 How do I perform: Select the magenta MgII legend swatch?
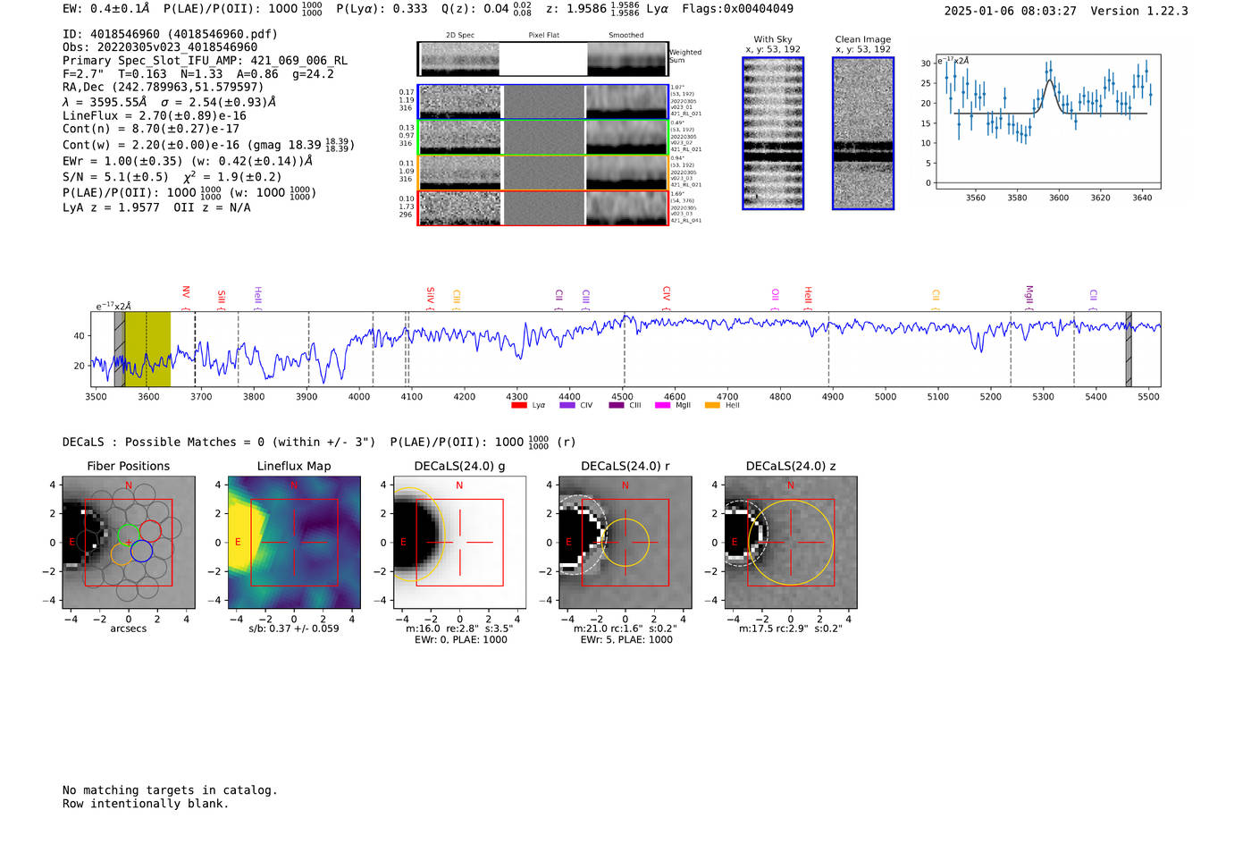(663, 405)
